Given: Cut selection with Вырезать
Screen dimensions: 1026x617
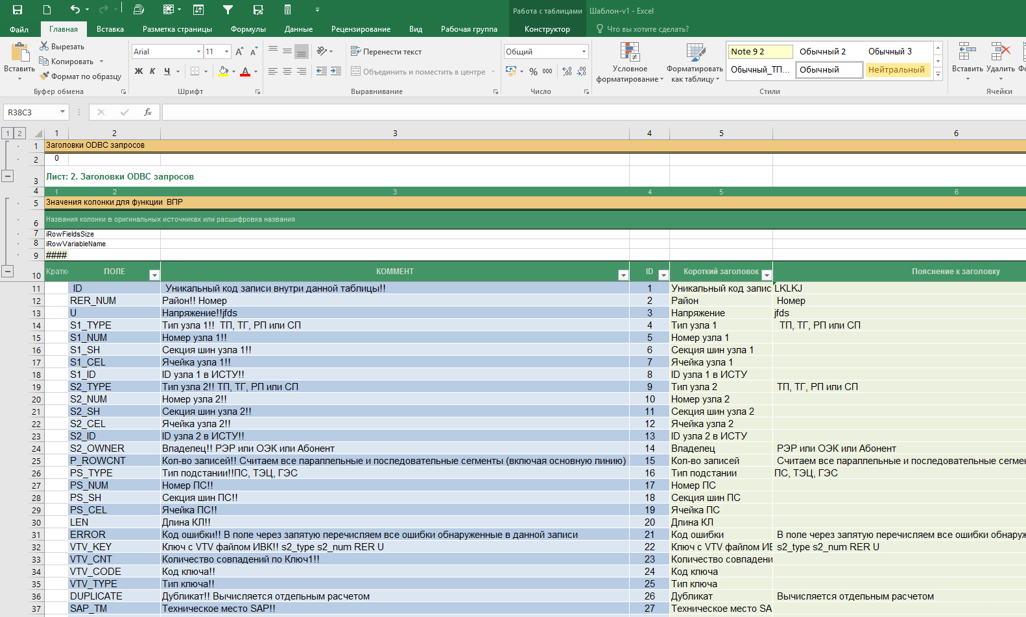Looking at the screenshot, I should [x=62, y=47].
